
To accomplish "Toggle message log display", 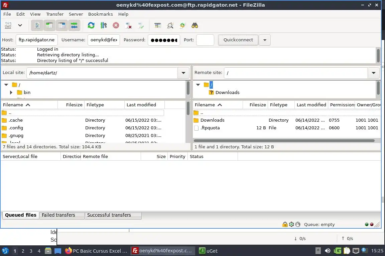I will (37, 25).
